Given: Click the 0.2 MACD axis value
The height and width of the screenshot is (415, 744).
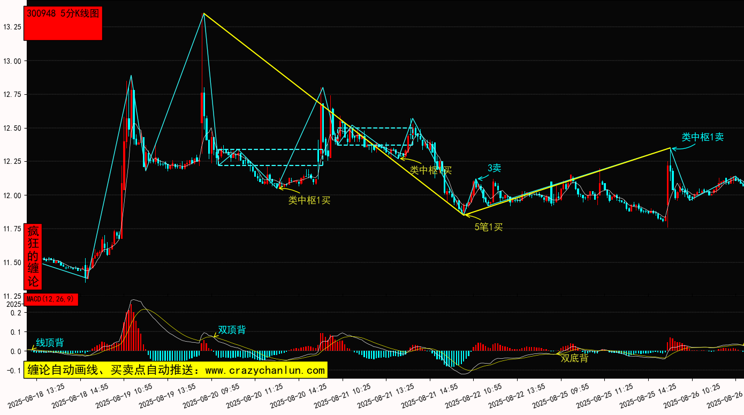Looking at the screenshot, I should click(16, 313).
